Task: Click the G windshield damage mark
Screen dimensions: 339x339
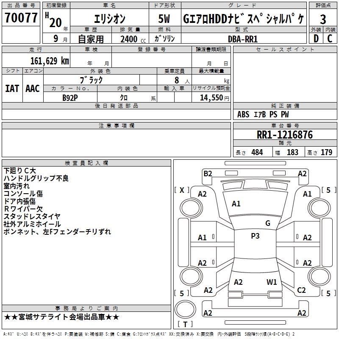Action: [267, 223]
